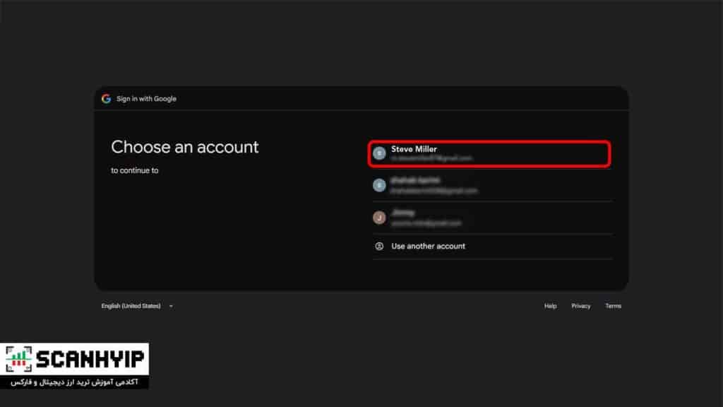
Task: Click the "Choose an account" heading
Action: [185, 147]
